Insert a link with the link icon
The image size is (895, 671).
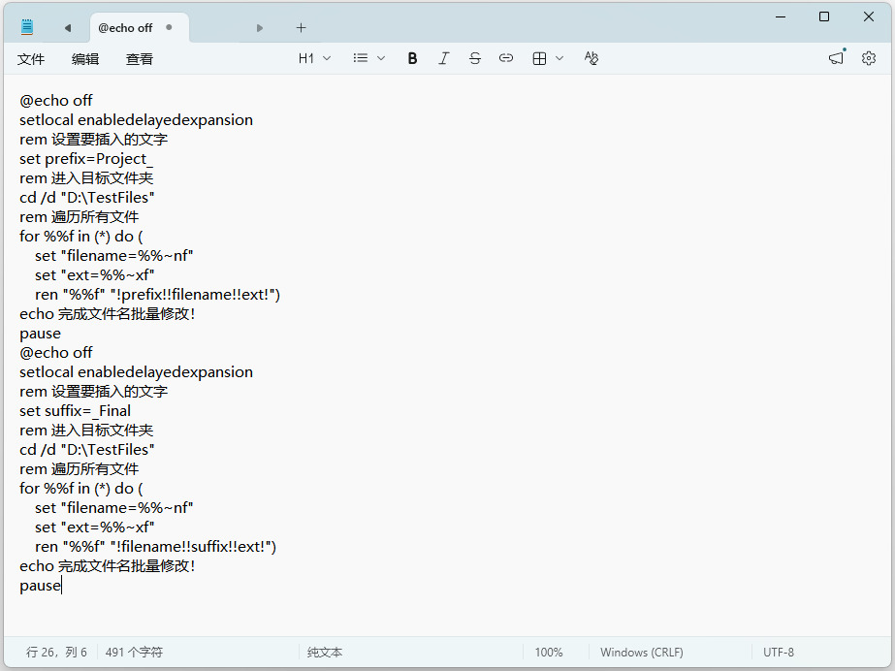tap(506, 58)
